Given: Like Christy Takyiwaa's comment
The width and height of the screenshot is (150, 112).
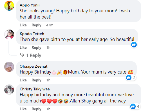Looking at the screenshot, I should point(23,109).
